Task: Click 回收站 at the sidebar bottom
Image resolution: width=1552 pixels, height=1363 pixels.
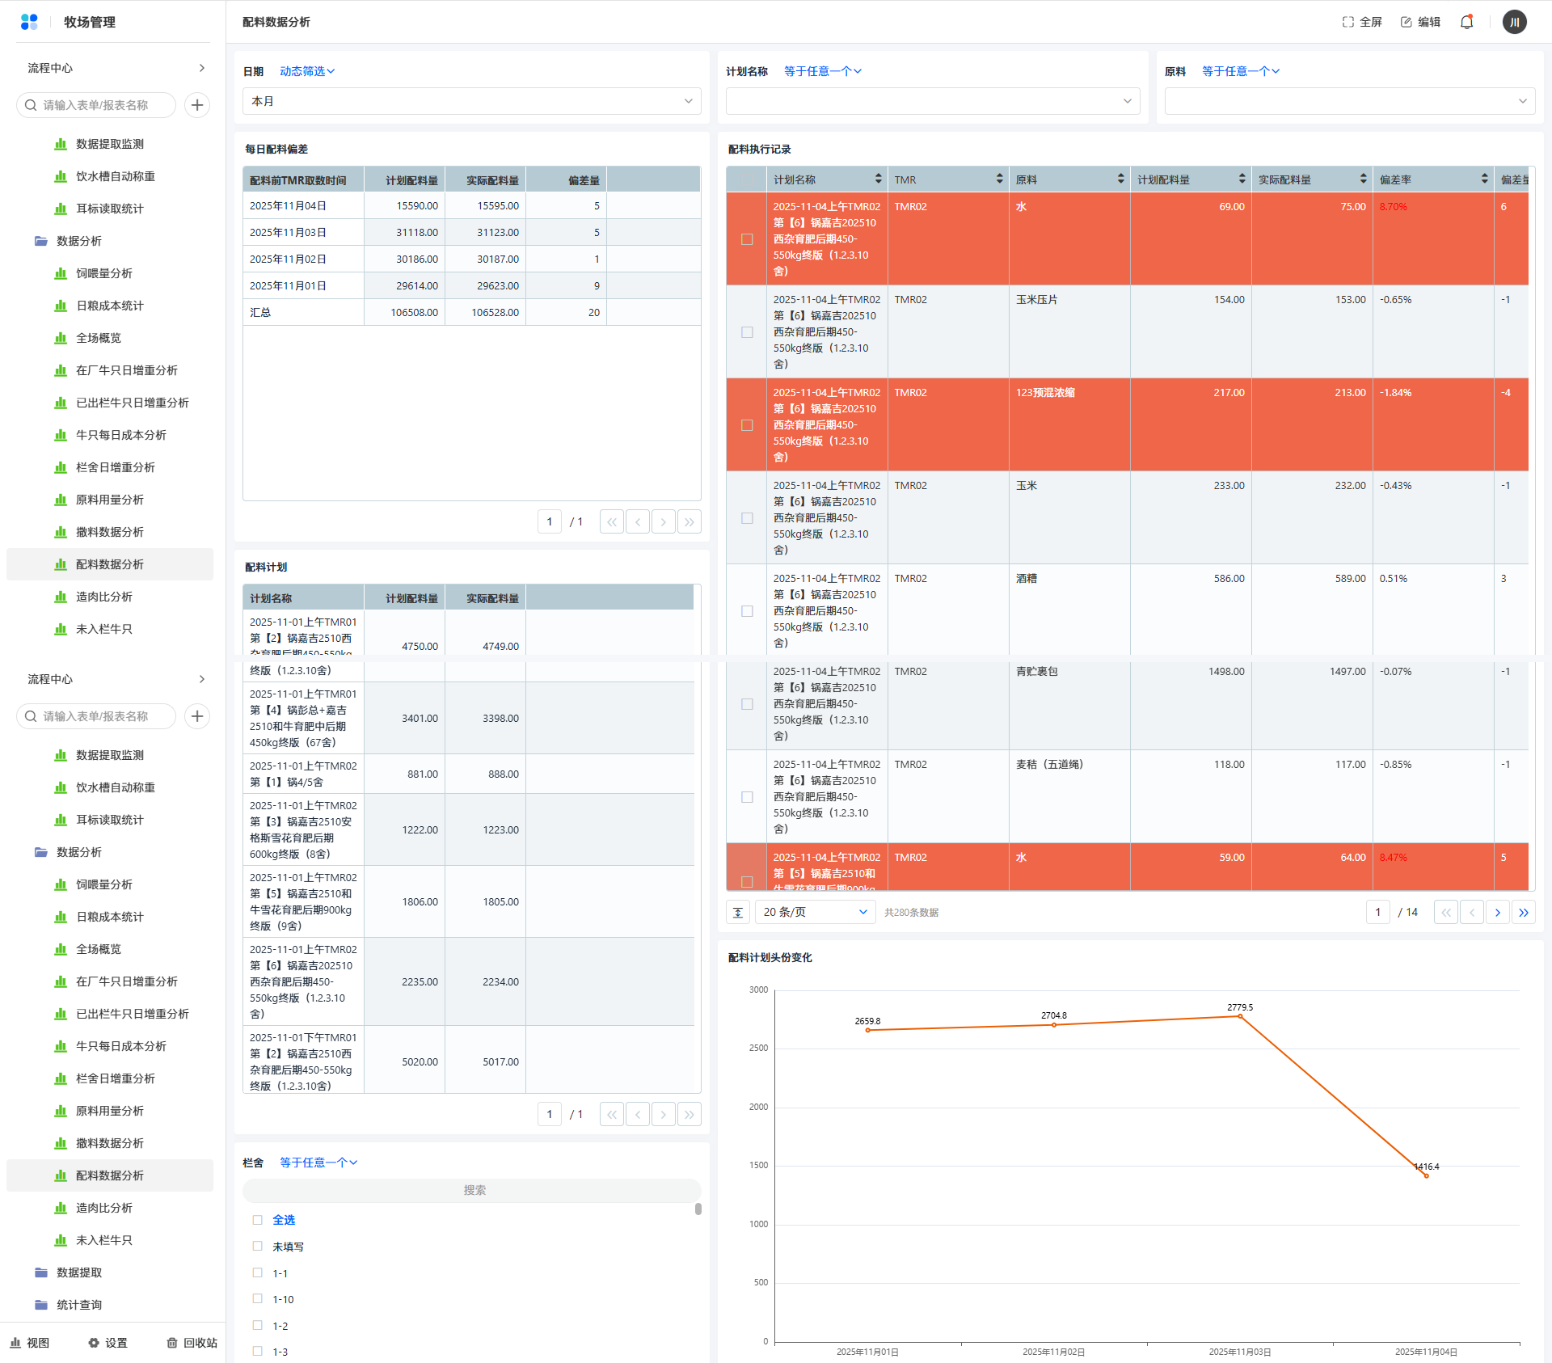Action: 192,1343
